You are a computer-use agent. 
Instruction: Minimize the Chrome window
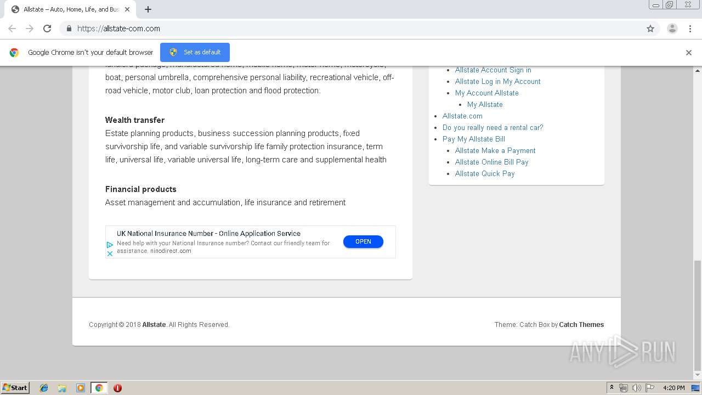tap(656, 5)
